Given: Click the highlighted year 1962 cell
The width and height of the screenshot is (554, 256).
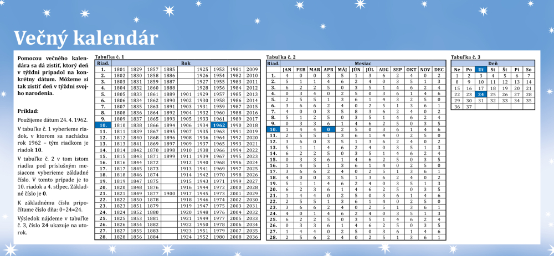Looking at the screenshot, I should 219,126.
